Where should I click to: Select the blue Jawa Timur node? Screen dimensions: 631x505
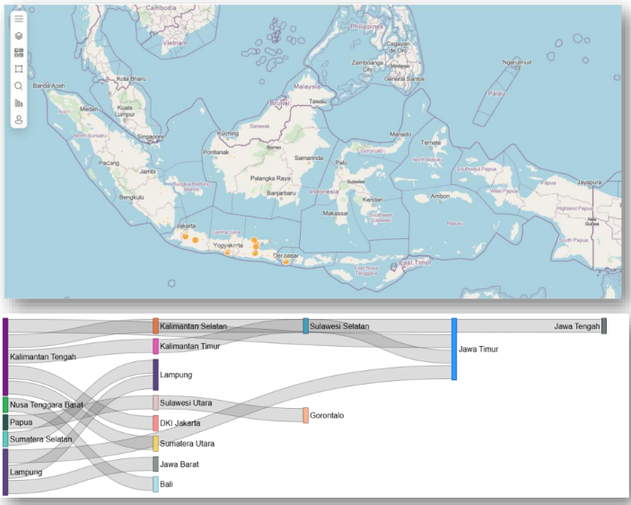point(454,349)
